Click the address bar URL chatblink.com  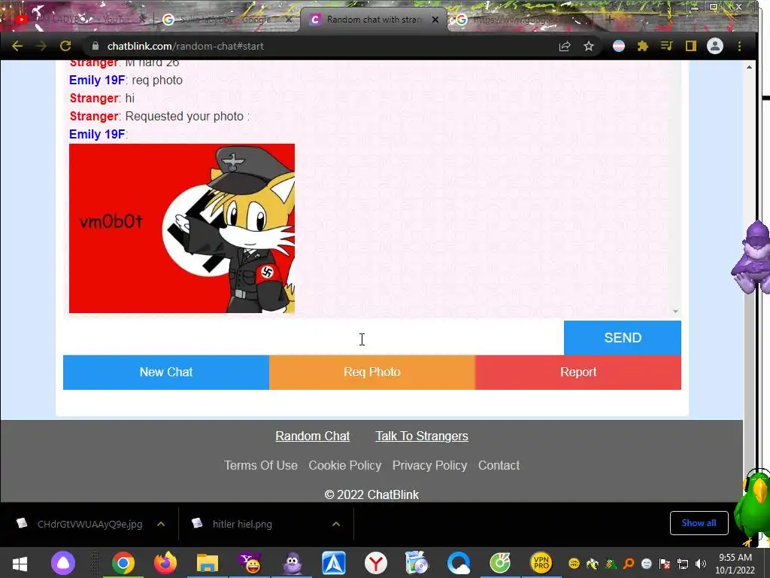pyautogui.click(x=185, y=46)
